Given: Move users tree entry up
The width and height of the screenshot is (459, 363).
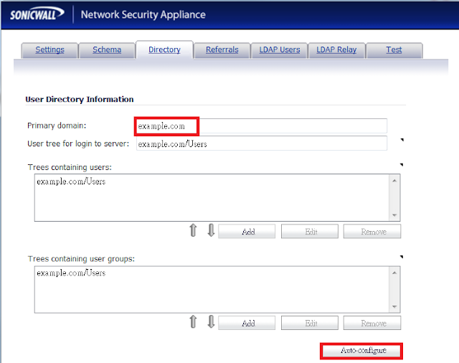Looking at the screenshot, I should 193,230.
